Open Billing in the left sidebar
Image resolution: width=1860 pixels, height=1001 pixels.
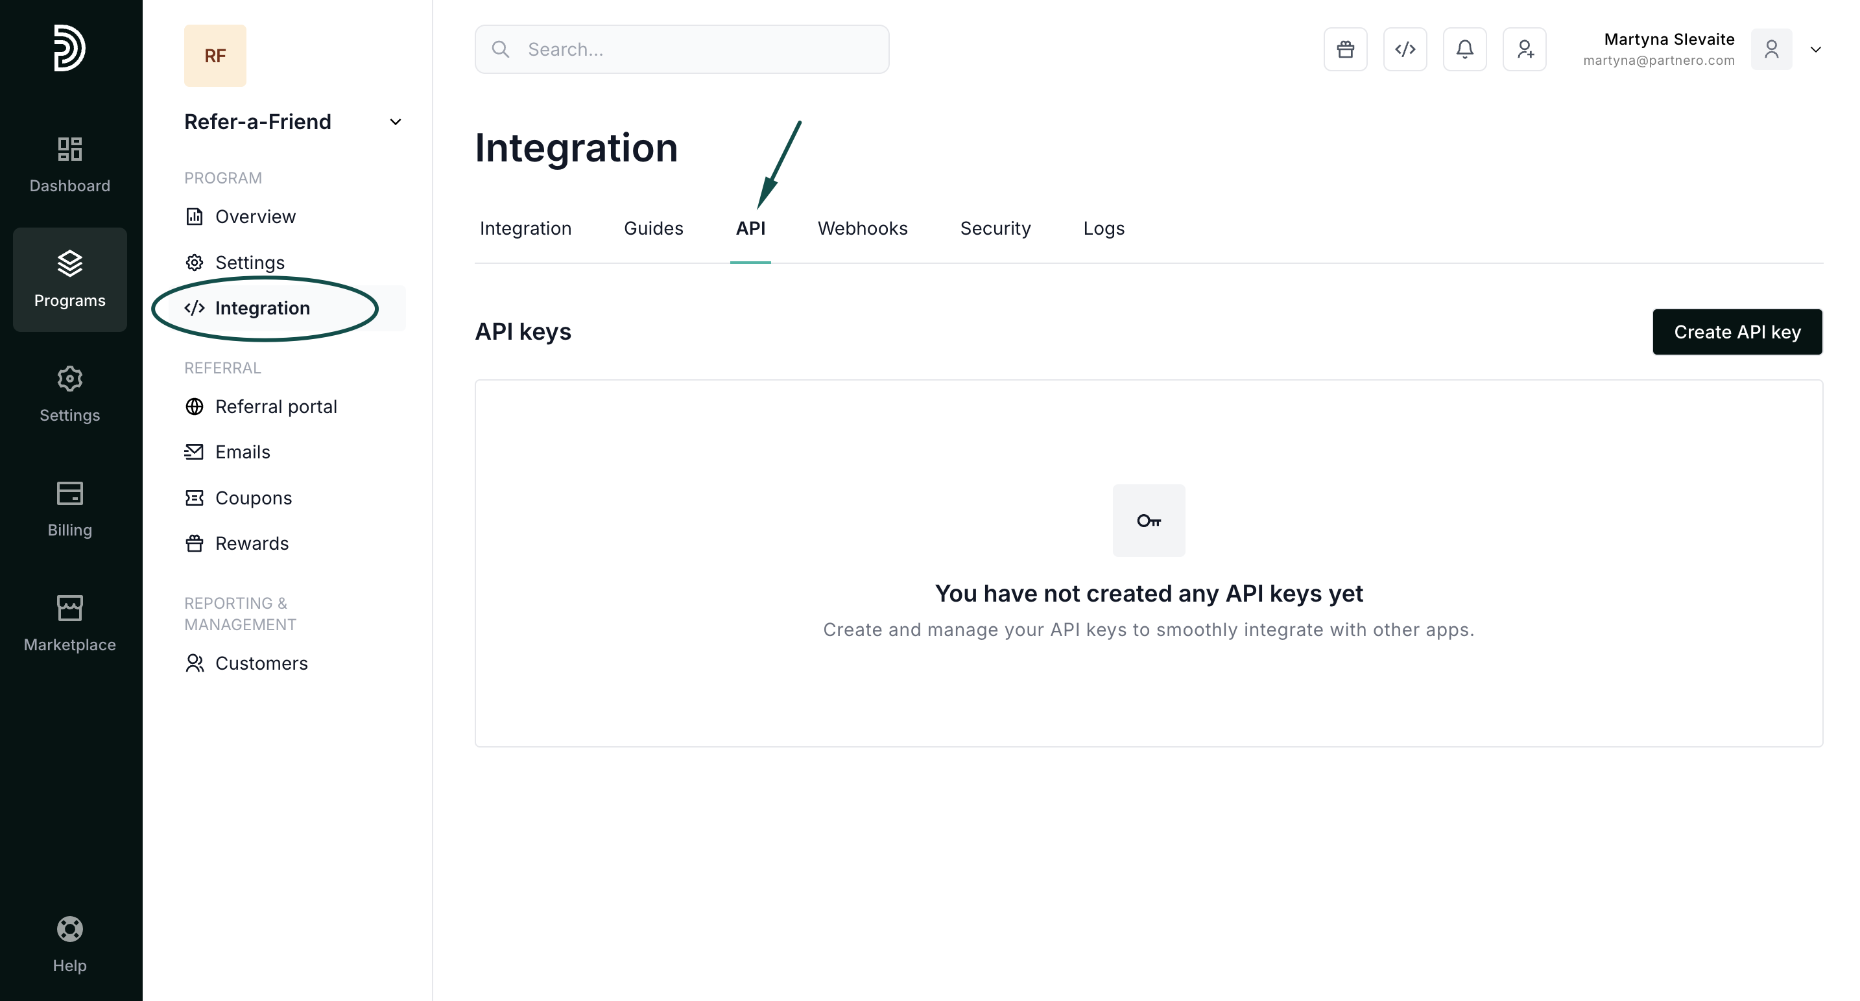tap(69, 509)
